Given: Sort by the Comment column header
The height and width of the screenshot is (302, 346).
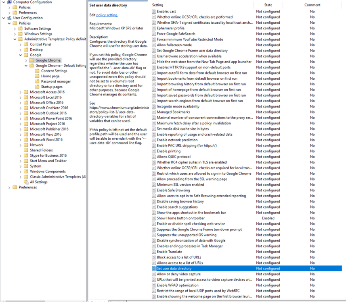Looking at the screenshot, I should pos(312,5).
